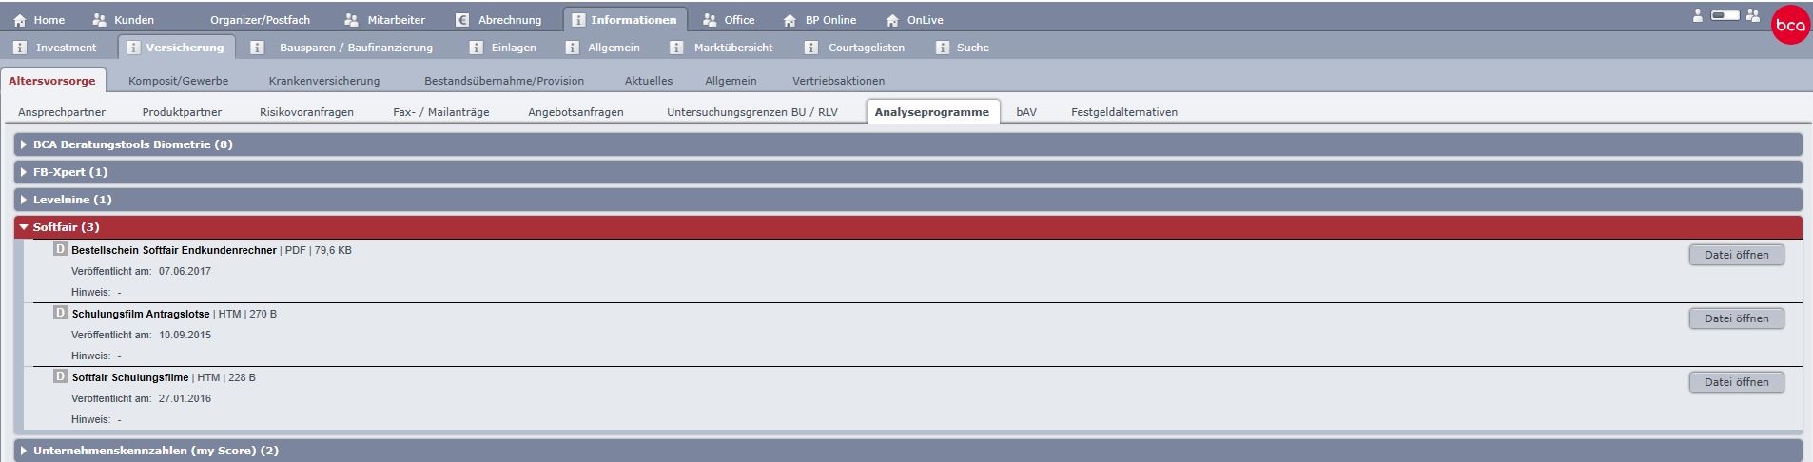
Task: Collapse the Softfair (3) section
Action: [x=908, y=227]
